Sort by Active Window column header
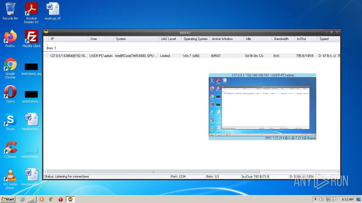The width and height of the screenshot is (362, 203). tap(227, 39)
